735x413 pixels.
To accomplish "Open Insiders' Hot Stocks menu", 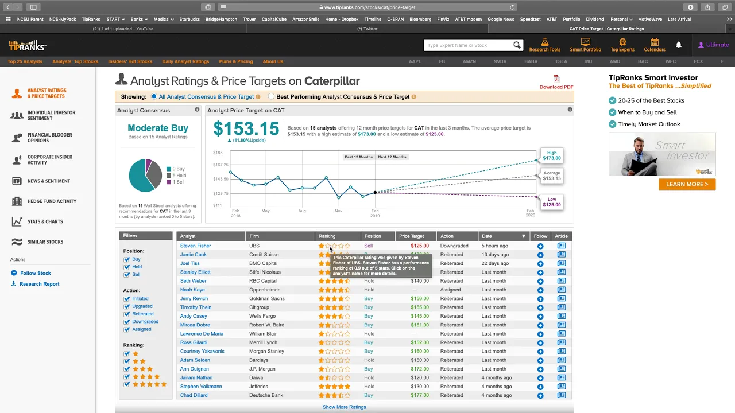I will tap(130, 61).
